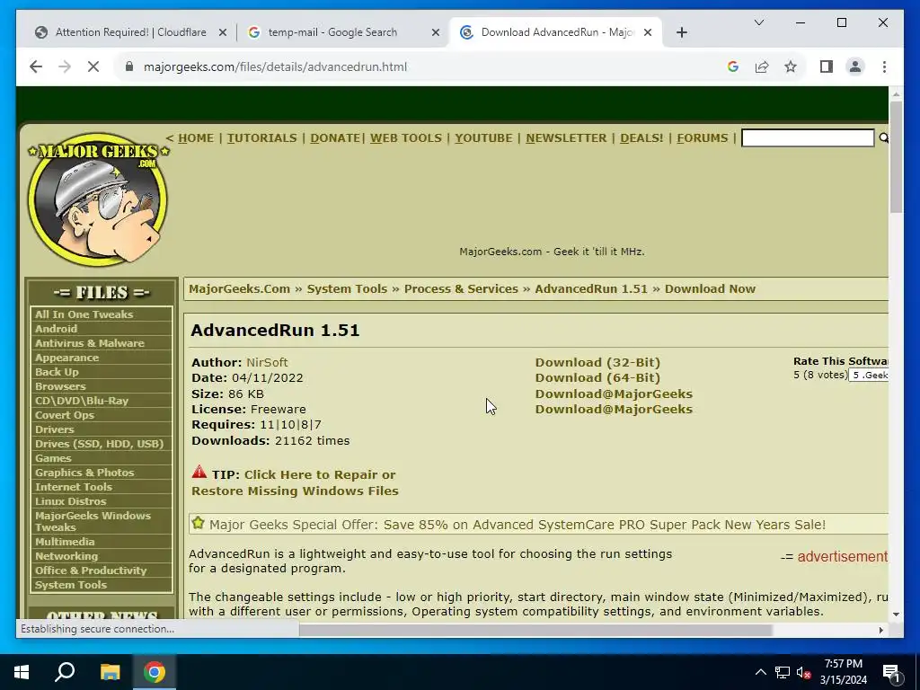
Task: Show hidden system tray icons
Action: click(x=760, y=672)
